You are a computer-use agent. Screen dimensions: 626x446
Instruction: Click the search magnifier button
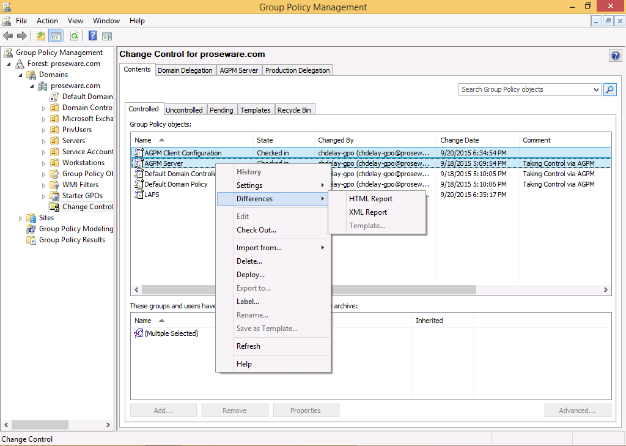[x=609, y=89]
